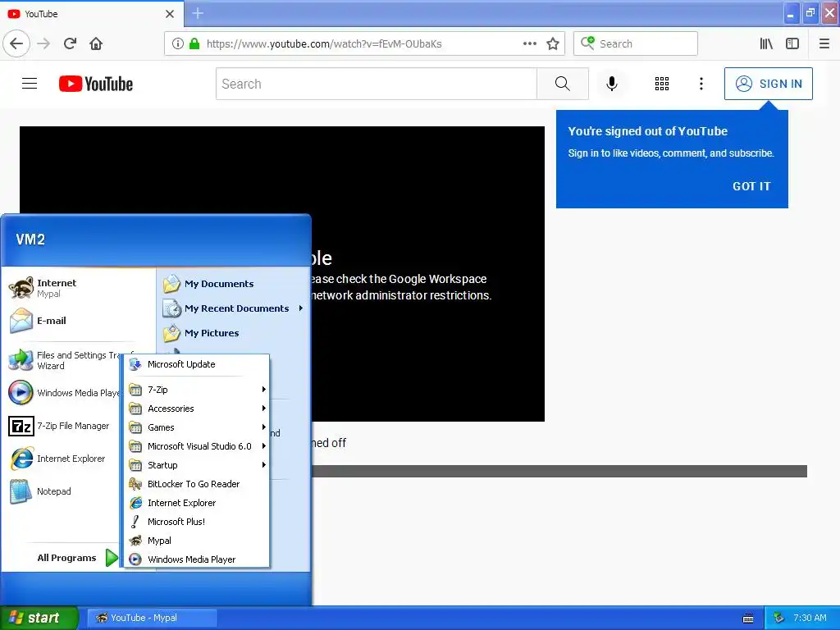Go back using browser back arrow
The image size is (840, 630).
16,43
